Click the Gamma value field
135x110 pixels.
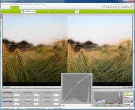point(56,104)
